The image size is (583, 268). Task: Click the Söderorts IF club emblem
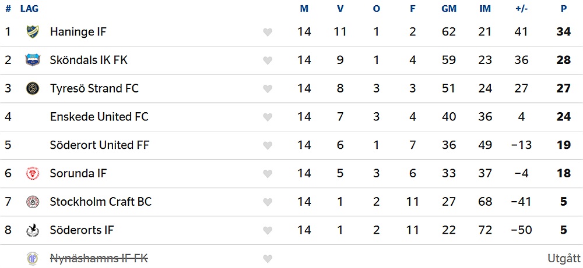pyautogui.click(x=33, y=230)
